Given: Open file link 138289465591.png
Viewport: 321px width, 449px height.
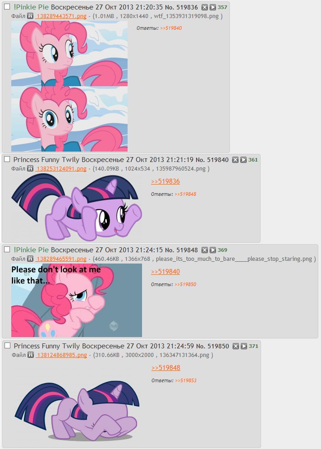Looking at the screenshot, I should (61, 259).
